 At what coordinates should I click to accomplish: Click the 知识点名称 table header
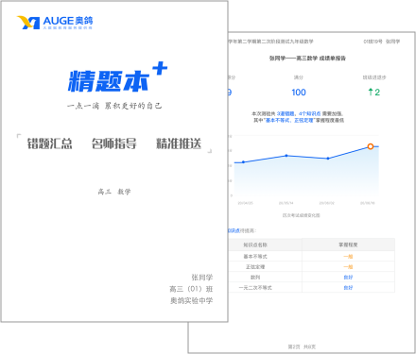tap(255, 244)
